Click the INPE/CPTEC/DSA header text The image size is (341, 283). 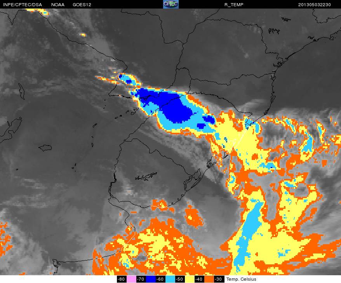pyautogui.click(x=23, y=5)
